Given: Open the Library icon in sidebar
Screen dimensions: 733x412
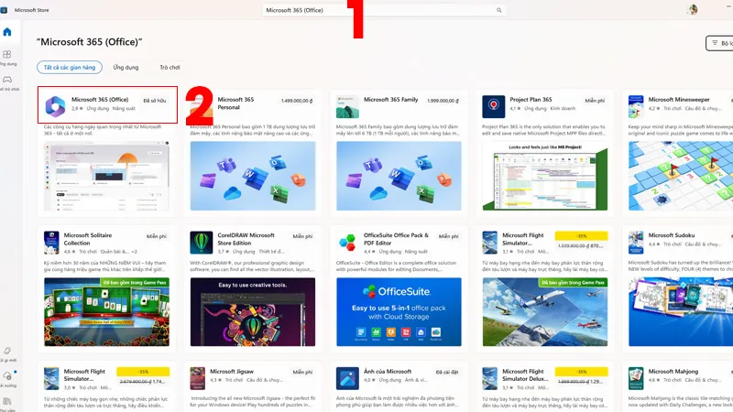Looking at the screenshot, I should (x=7, y=402).
